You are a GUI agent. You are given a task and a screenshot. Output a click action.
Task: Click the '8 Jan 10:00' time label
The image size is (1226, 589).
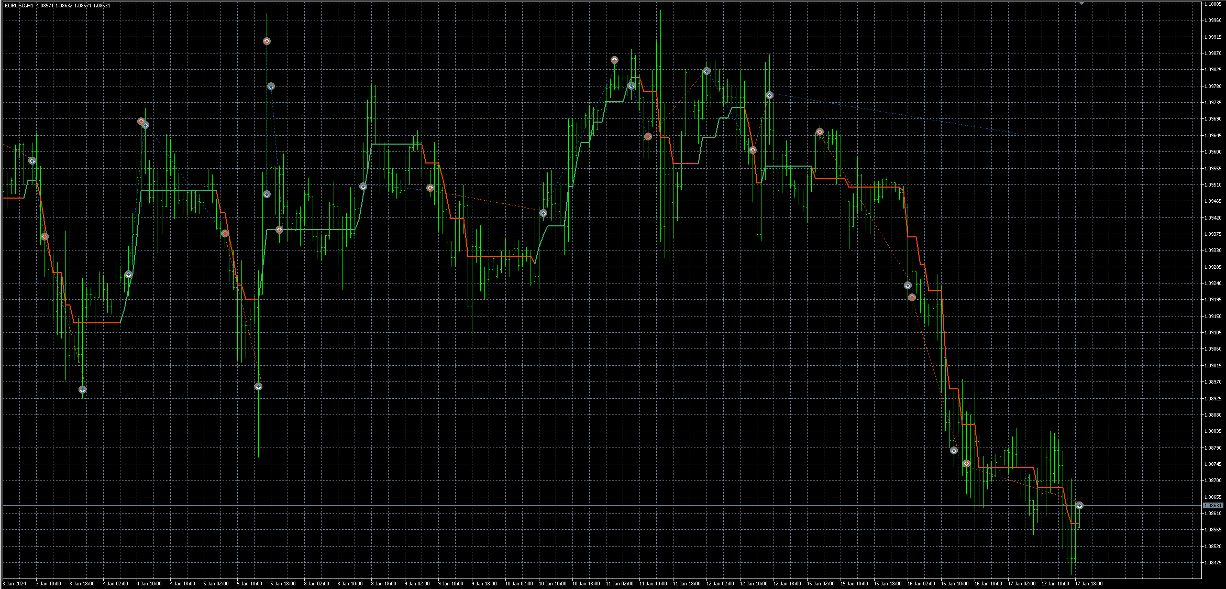coord(350,583)
